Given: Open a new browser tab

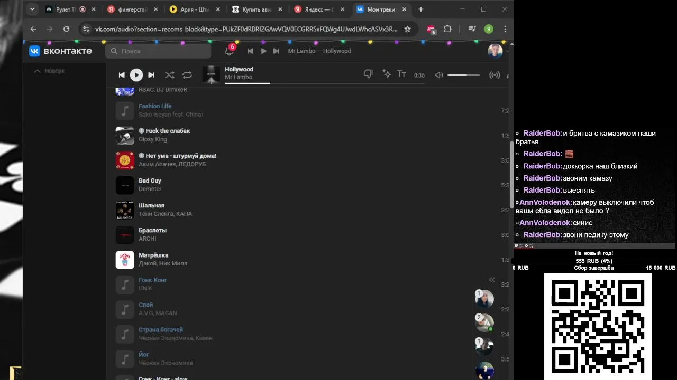Looking at the screenshot, I should pos(421,9).
